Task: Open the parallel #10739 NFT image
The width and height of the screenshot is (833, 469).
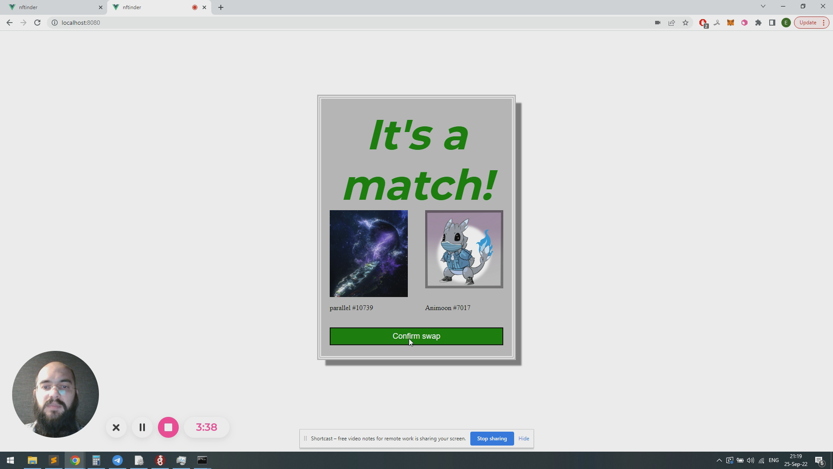Action: click(x=368, y=254)
